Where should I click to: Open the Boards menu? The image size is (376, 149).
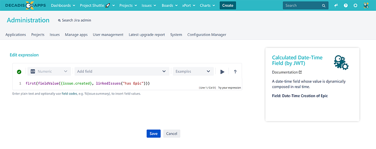tap(170, 6)
